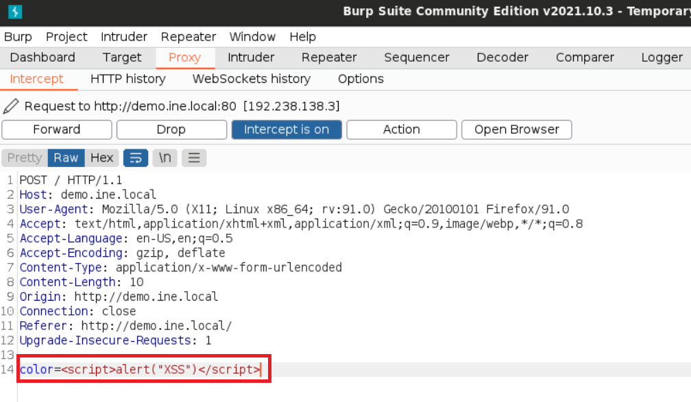Click the Accept-Encoding header line

tap(122, 253)
